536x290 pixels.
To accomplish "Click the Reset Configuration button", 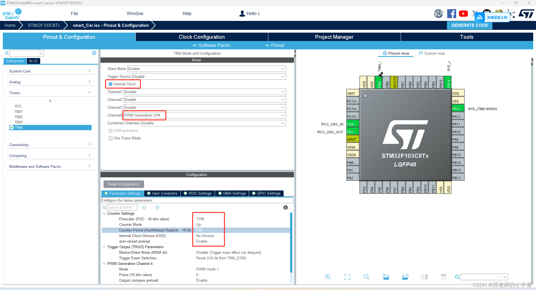I will tap(124, 184).
